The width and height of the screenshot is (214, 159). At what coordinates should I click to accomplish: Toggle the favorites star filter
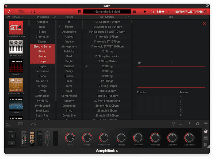pyautogui.click(x=69, y=22)
